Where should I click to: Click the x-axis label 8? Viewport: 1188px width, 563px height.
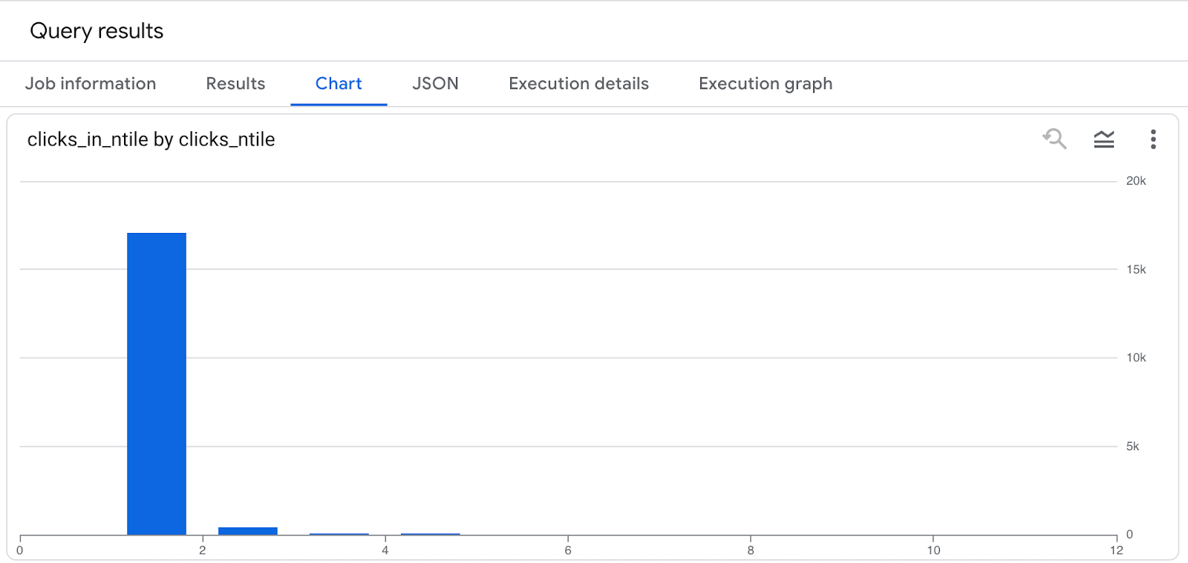(751, 550)
